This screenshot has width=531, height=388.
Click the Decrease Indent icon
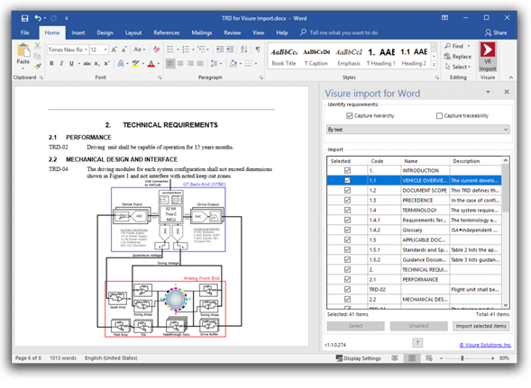coord(220,50)
